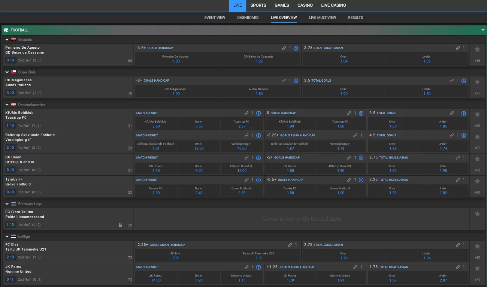The height and width of the screenshot is (287, 487).
Task: Click the link icon on the 2.25 Total Goals Asian market
Action: 458,180
